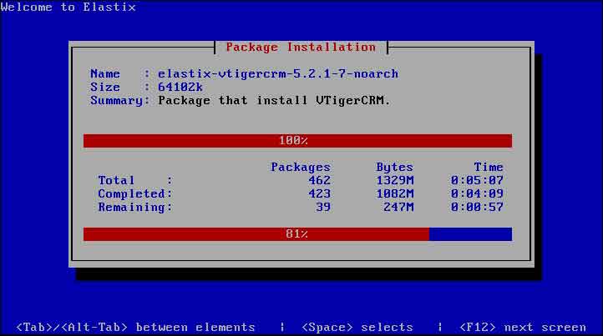Click remaining packages value '39'
Viewport: 603px width, 336px height.
coord(323,207)
